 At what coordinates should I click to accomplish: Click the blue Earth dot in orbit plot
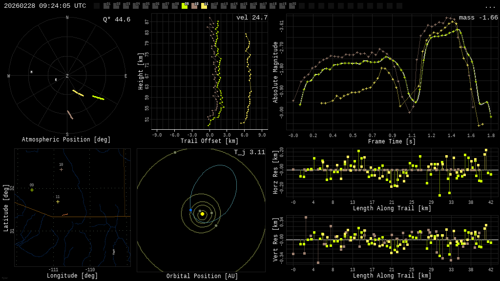[190, 210]
